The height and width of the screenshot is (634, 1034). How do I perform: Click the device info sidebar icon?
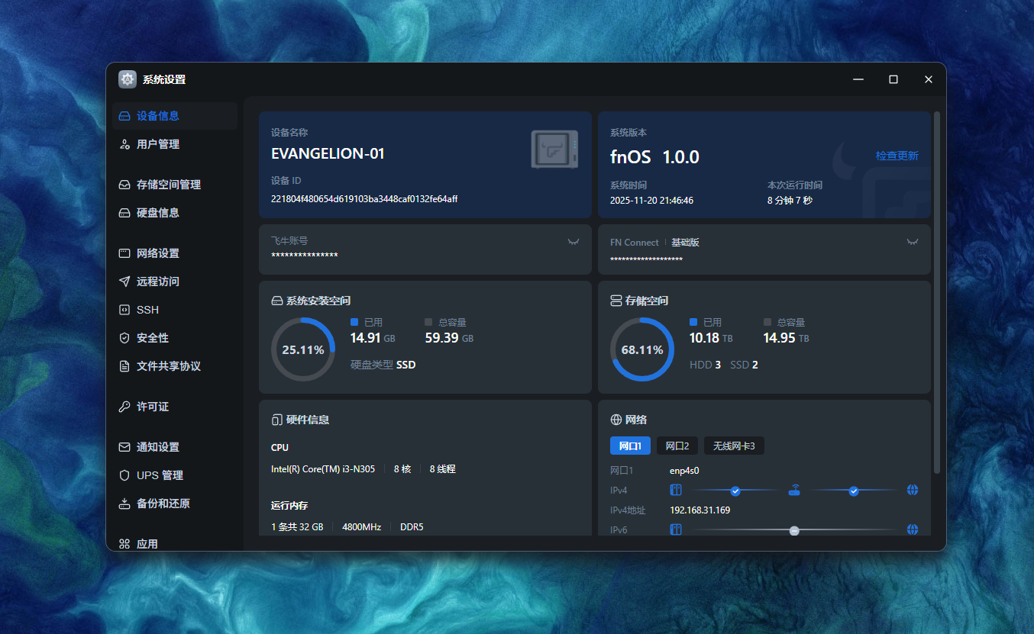point(124,116)
